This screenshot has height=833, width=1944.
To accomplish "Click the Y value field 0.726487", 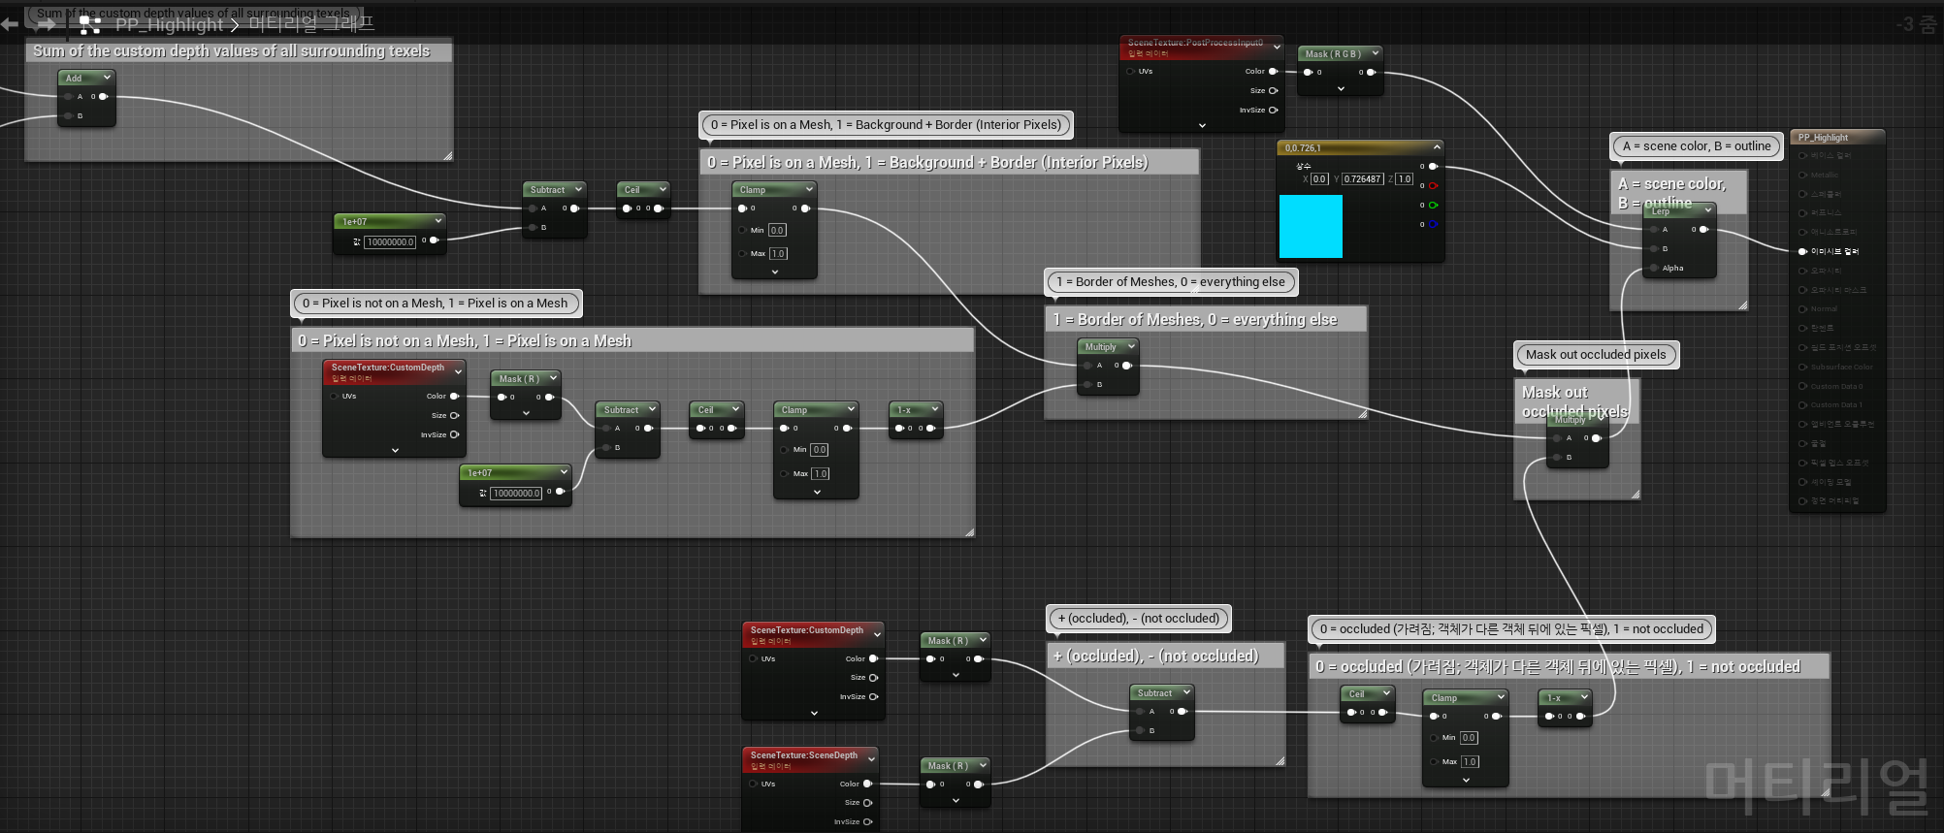I will (1363, 178).
